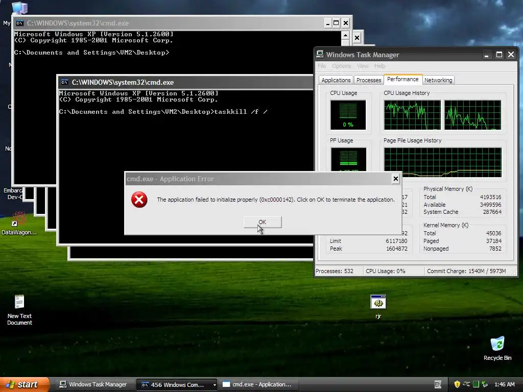Open the Start menu

tap(24, 384)
